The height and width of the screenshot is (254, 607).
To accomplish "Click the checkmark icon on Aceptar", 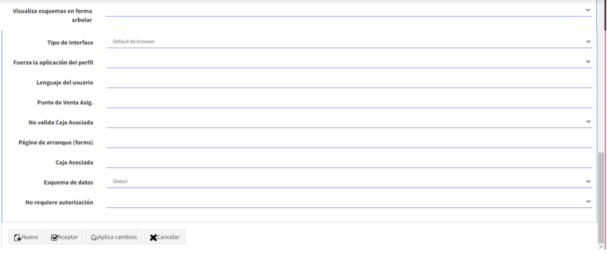I will click(54, 238).
